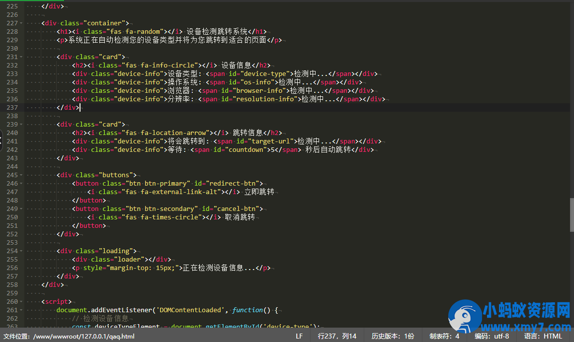Toggle the left sidebar collapse handle
This screenshot has height=342, width=574.
point(1,140)
